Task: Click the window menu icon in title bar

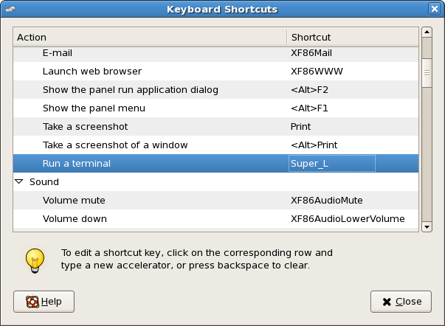Action: click(x=10, y=10)
